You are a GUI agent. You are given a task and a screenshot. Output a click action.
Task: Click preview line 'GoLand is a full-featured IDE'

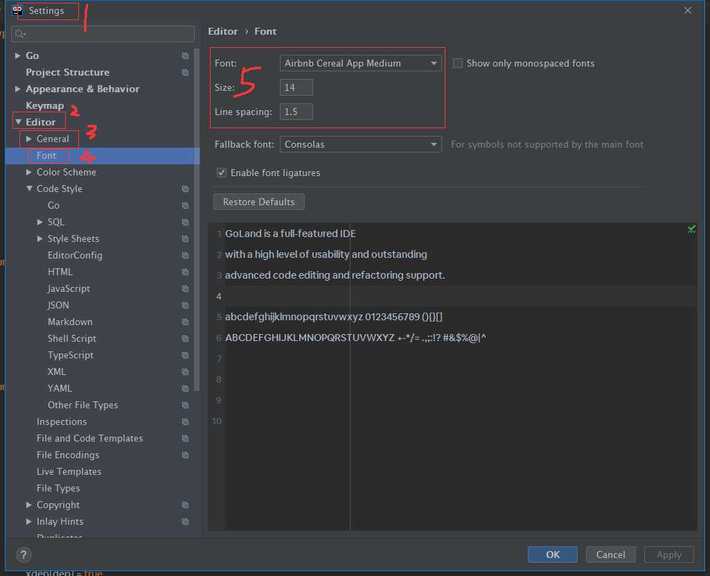click(290, 234)
